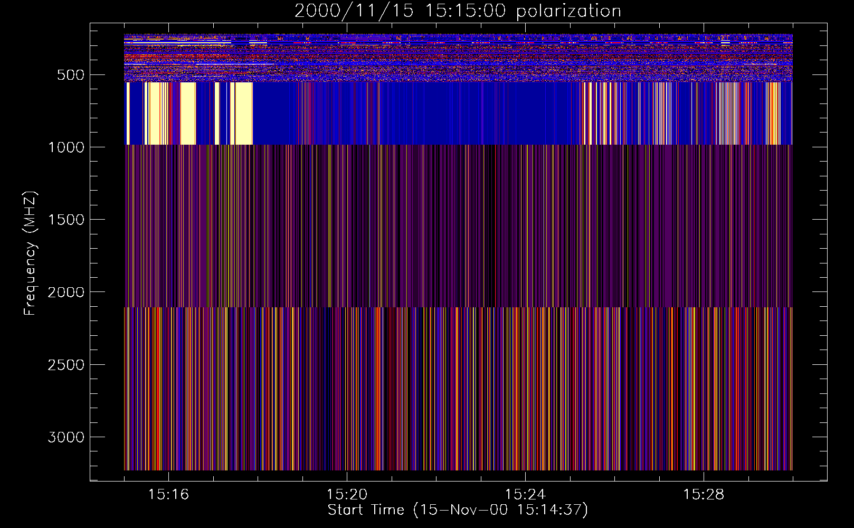
Task: Click the 2500 frequency tick label
Action: tap(66, 365)
